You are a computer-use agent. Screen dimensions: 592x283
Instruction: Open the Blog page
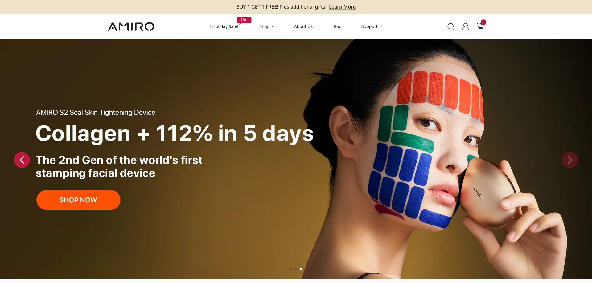click(x=337, y=26)
